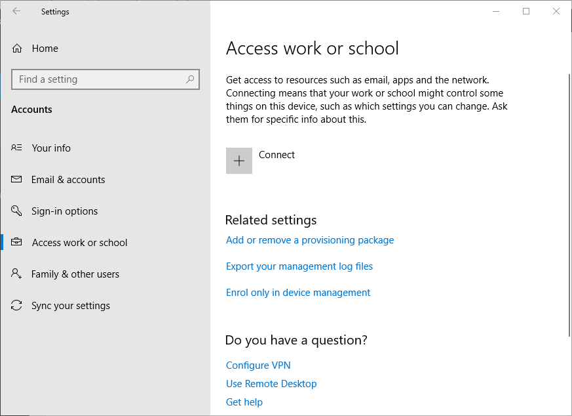Click the Home house icon
This screenshot has width=572, height=416.
coord(17,48)
